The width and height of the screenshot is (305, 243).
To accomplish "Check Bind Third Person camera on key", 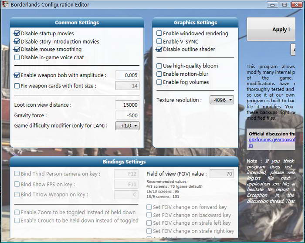I will [x=17, y=173].
